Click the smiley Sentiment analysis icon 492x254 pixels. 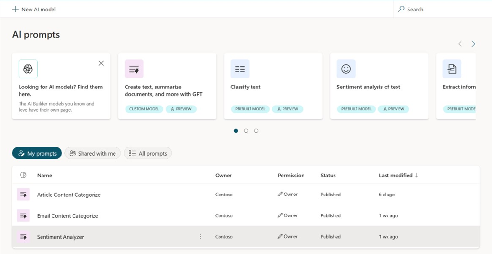tap(346, 69)
